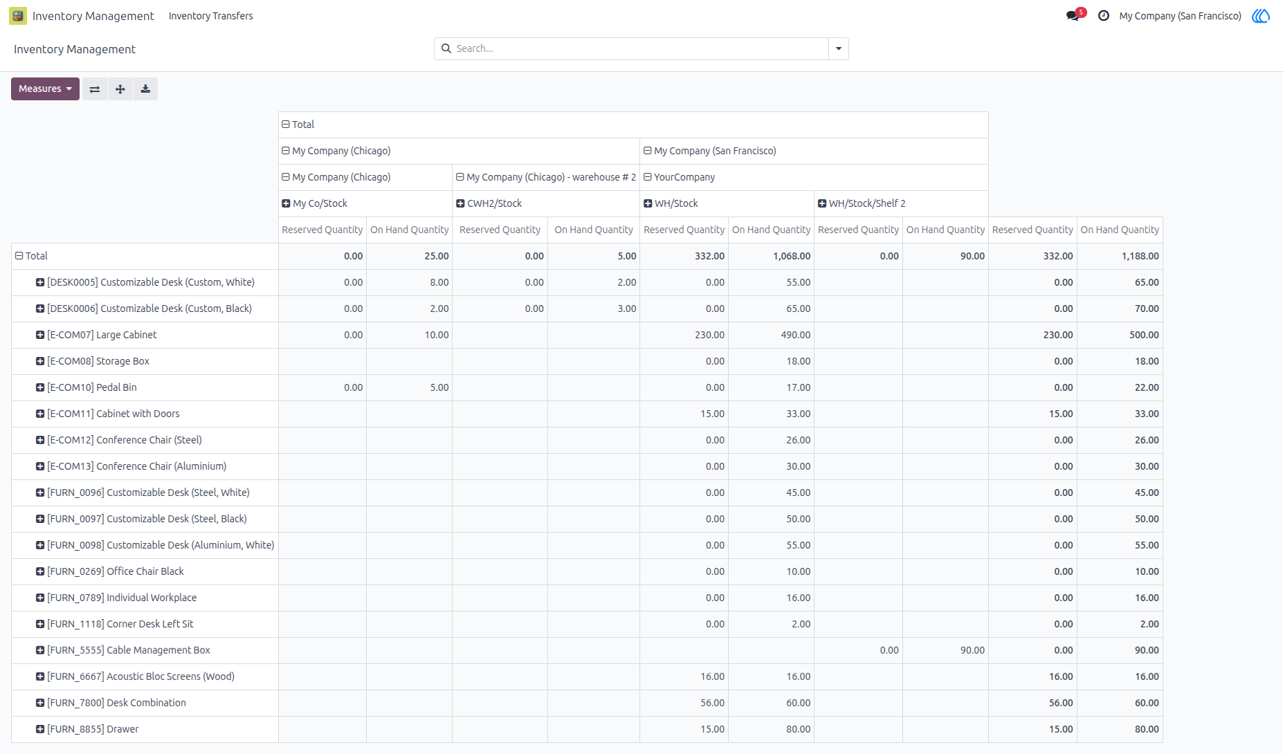Sort by WH/Stock On Hand Quantity header
The width and height of the screenshot is (1283, 754).
771,230
